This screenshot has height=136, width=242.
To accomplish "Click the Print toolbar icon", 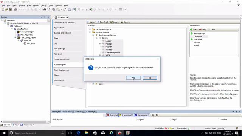I will (16, 9).
